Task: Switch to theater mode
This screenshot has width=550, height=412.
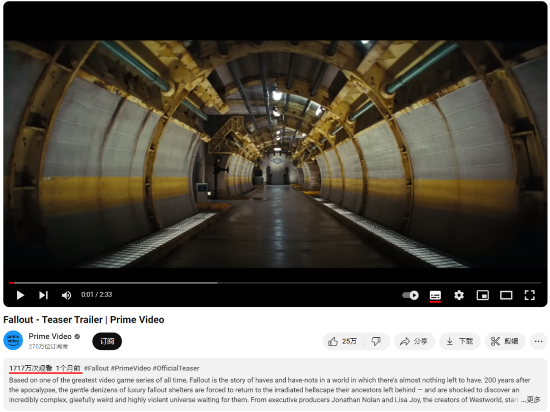Action: pos(506,296)
